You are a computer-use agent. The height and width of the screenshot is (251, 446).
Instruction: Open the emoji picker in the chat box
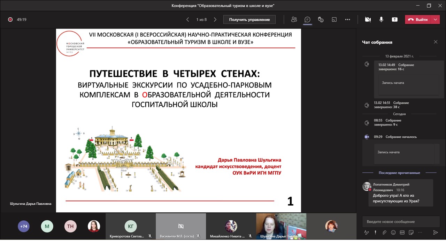393,233
